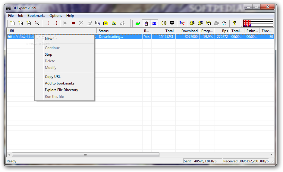
Task: Click the red square stop toolbar button
Action: tap(73, 23)
